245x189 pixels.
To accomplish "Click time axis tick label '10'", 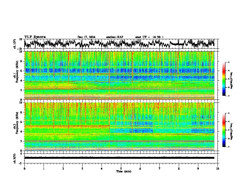I will coord(217,169).
